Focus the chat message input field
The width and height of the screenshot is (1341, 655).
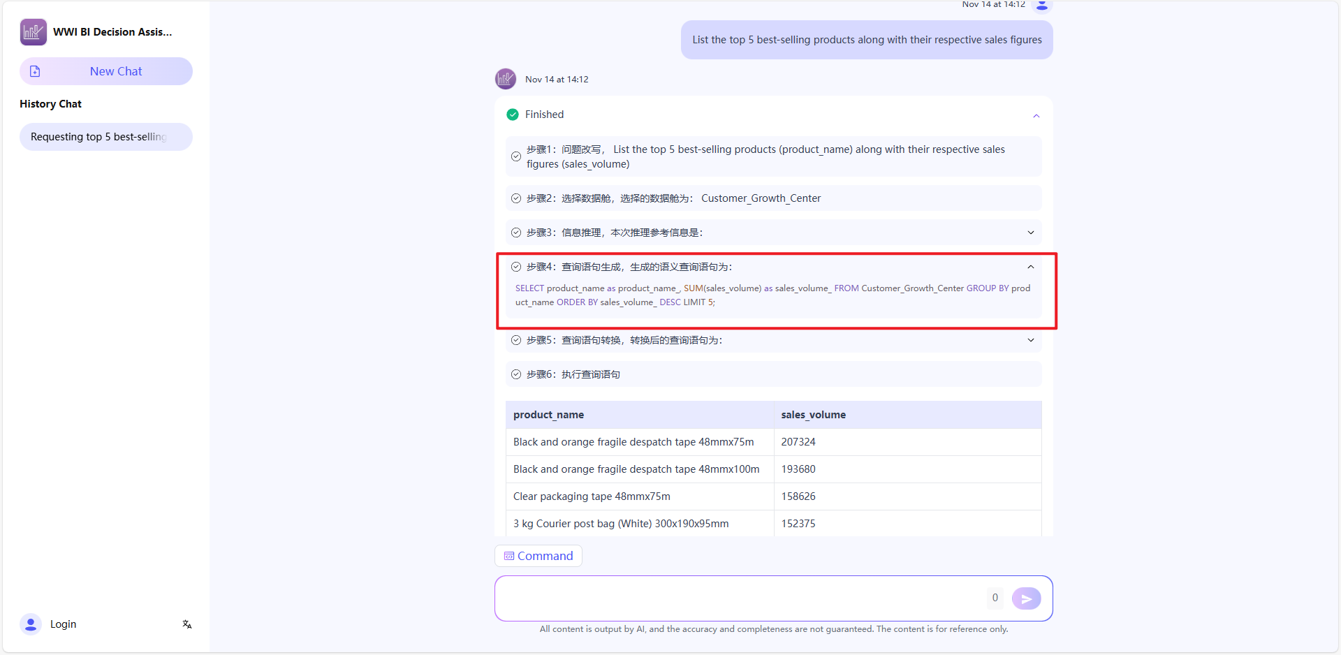tap(740, 598)
